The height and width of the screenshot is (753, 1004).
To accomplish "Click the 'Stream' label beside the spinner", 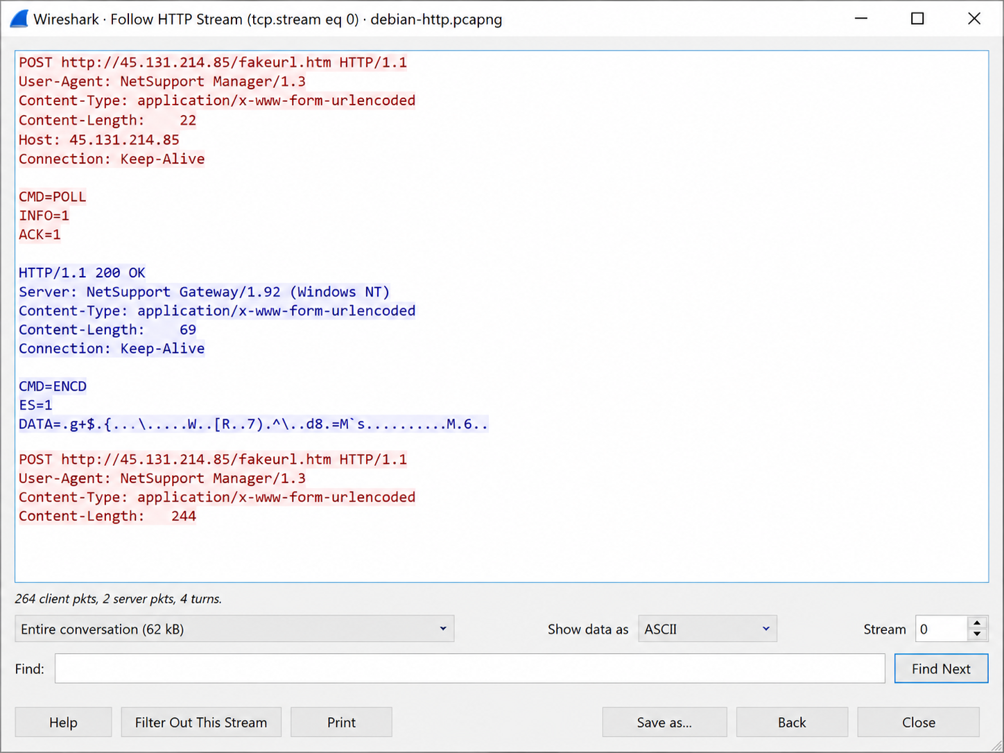I will click(x=885, y=629).
